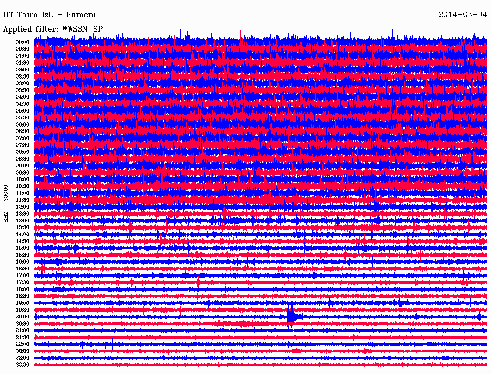
Task: Select the 04:00 time label
Action: point(23,97)
